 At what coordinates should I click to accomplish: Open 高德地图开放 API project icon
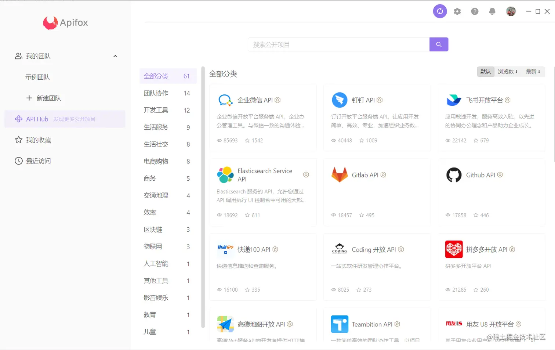click(225, 324)
